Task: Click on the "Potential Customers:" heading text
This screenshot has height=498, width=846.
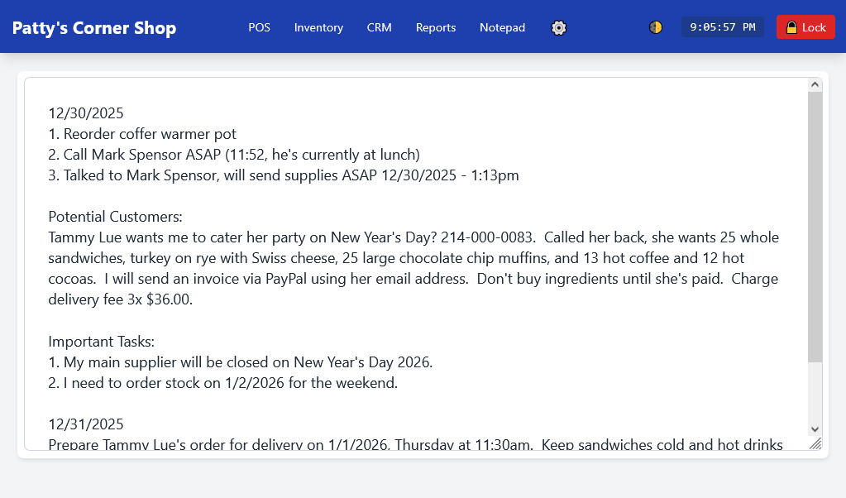Action: coord(115,217)
